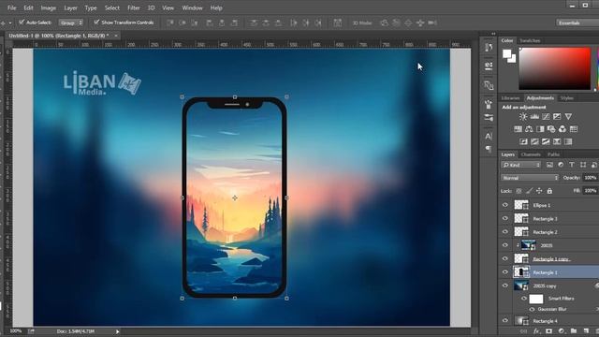
Task: Add a Curves adjustment
Action: (x=546, y=116)
